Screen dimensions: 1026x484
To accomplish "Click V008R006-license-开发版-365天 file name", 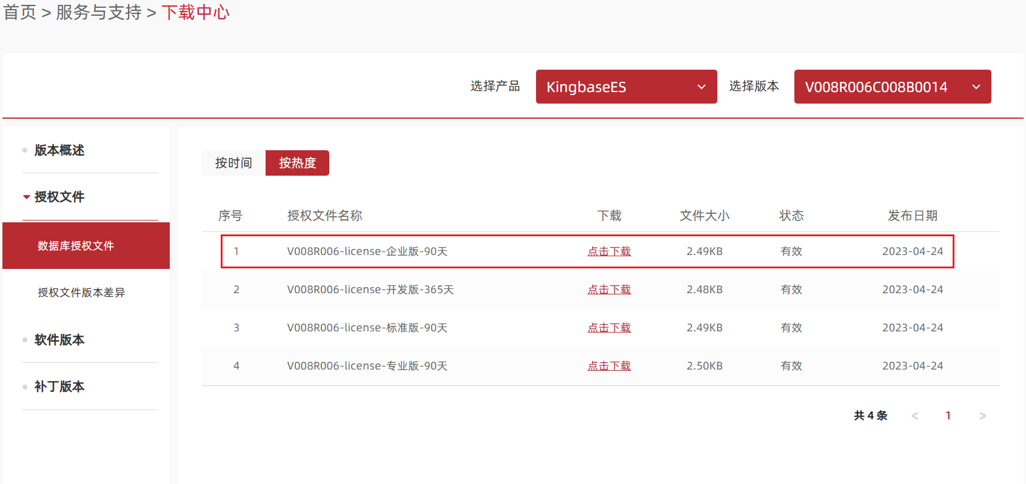I will point(370,290).
